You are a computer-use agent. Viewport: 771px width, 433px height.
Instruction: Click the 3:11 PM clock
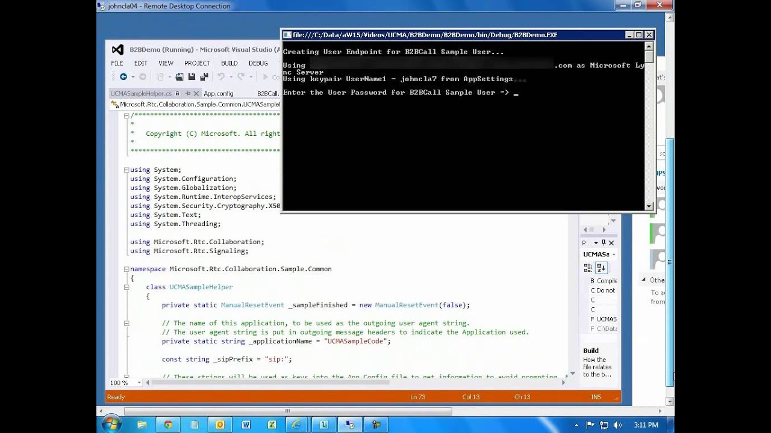[646, 425]
